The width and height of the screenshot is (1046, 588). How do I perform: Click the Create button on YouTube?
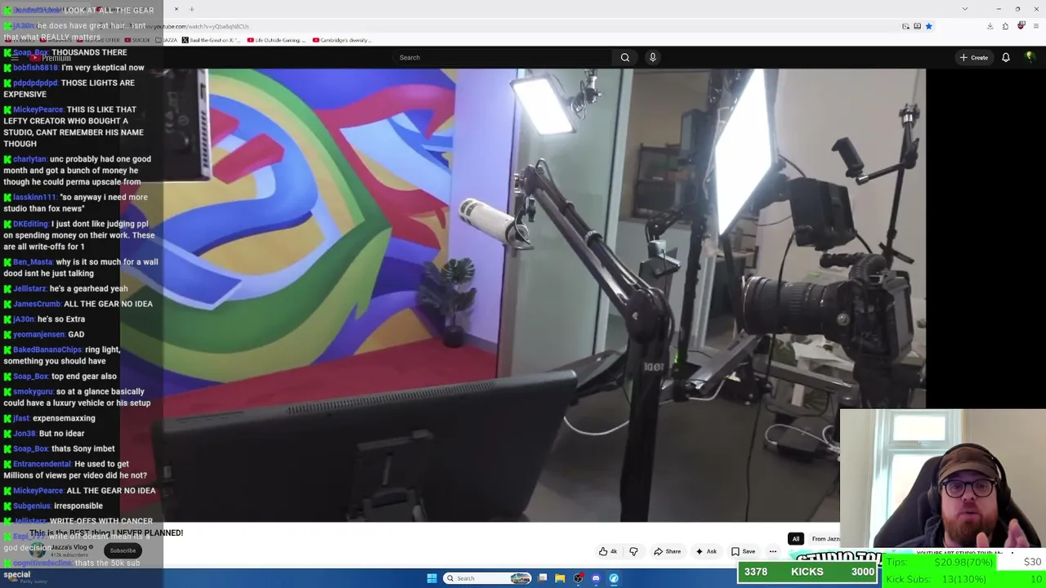point(974,57)
